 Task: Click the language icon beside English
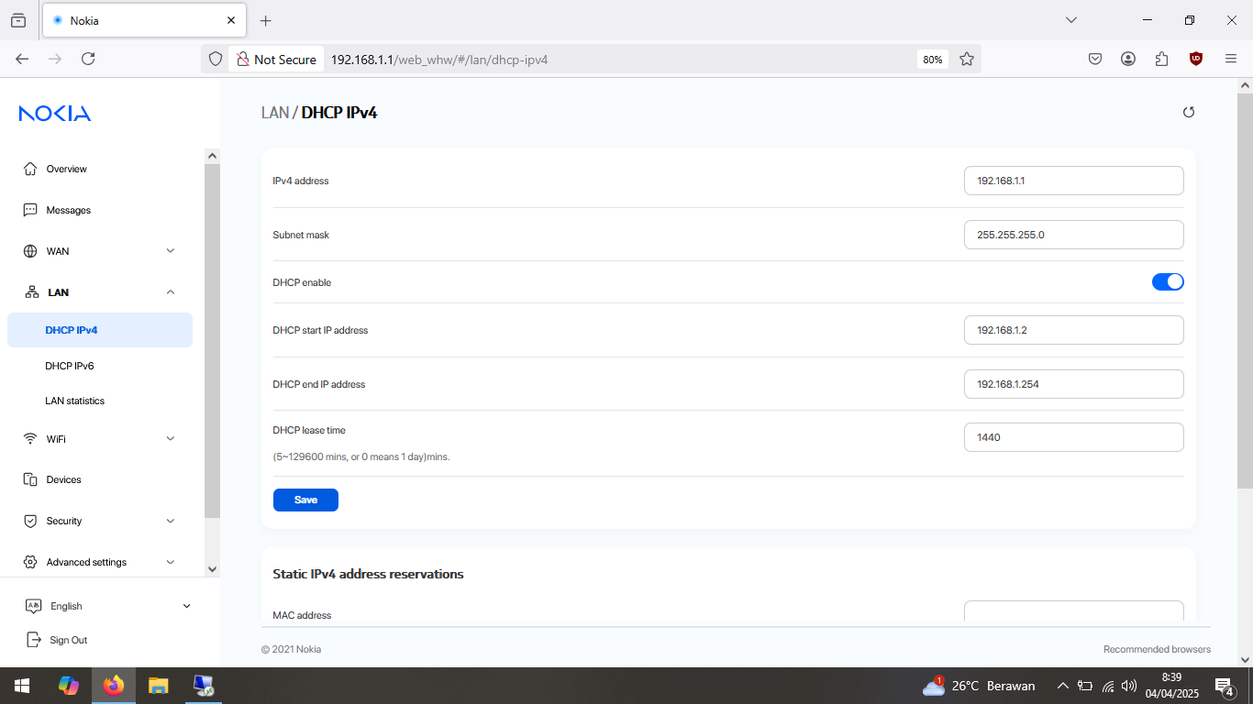[x=34, y=606]
